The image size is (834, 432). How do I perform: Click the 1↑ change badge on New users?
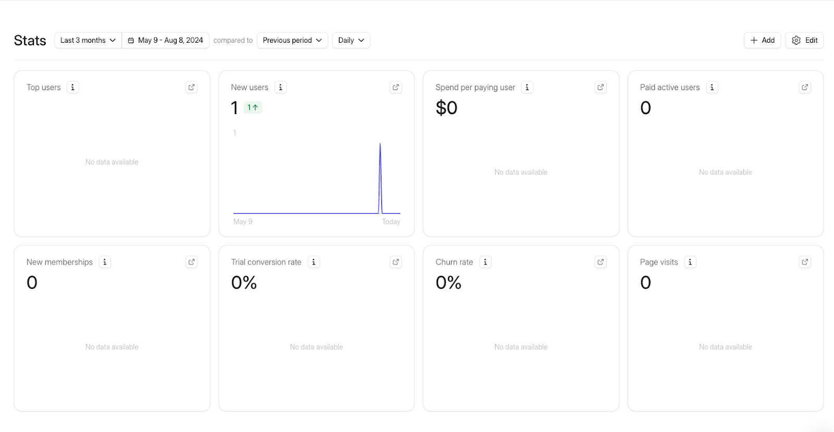pos(253,107)
